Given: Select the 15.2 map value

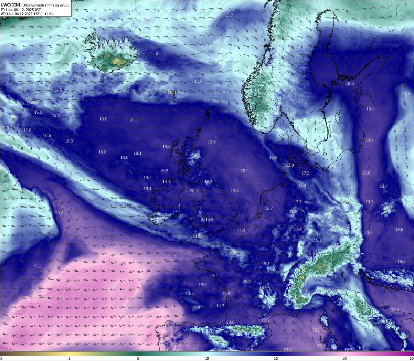Looking at the screenshot, I should click(x=318, y=241).
